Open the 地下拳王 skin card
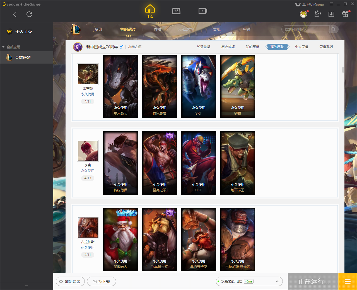Screen dimensions: 357x290 [x=238, y=163]
